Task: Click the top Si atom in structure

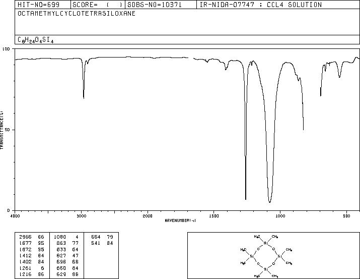Action: click(265, 243)
